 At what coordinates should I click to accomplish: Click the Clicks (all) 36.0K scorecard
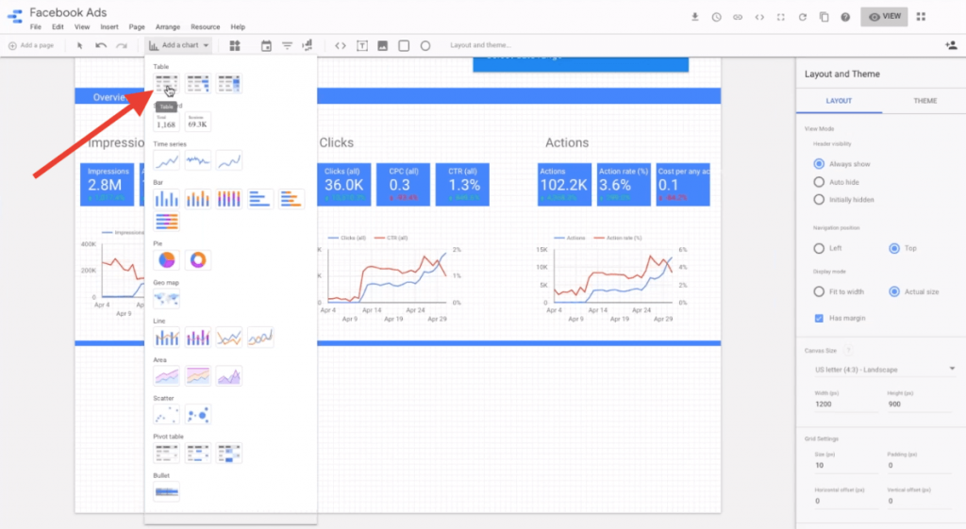343,184
